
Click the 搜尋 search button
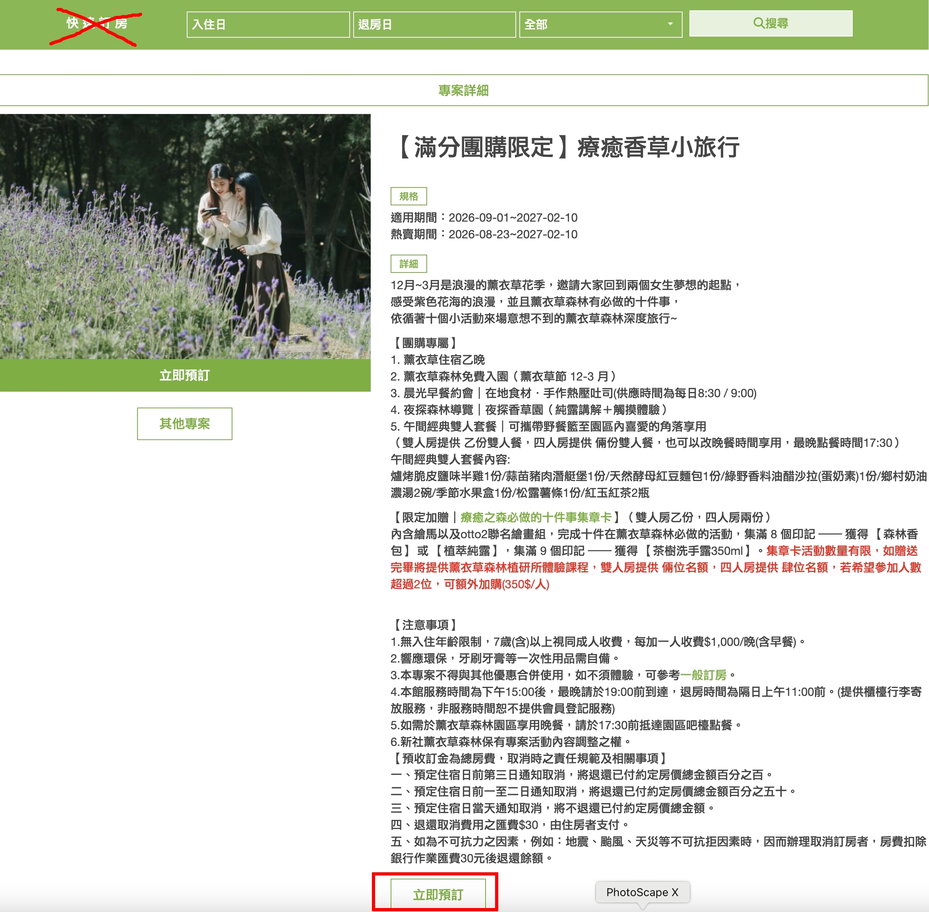point(770,23)
